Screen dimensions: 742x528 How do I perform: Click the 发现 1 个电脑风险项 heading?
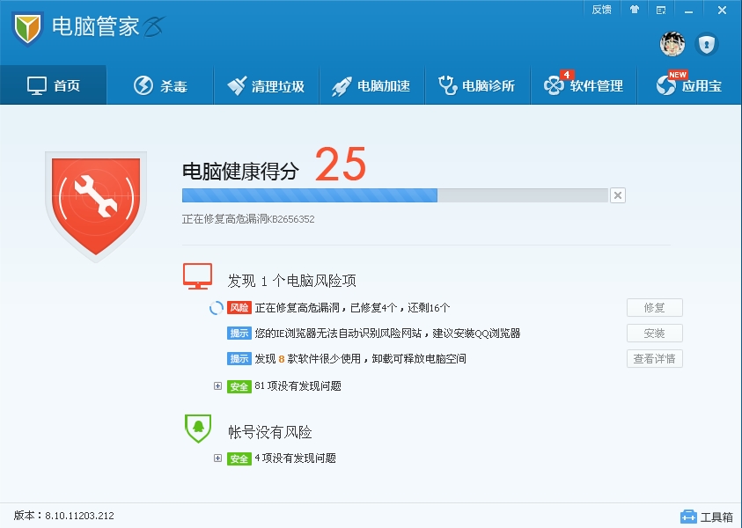(292, 281)
